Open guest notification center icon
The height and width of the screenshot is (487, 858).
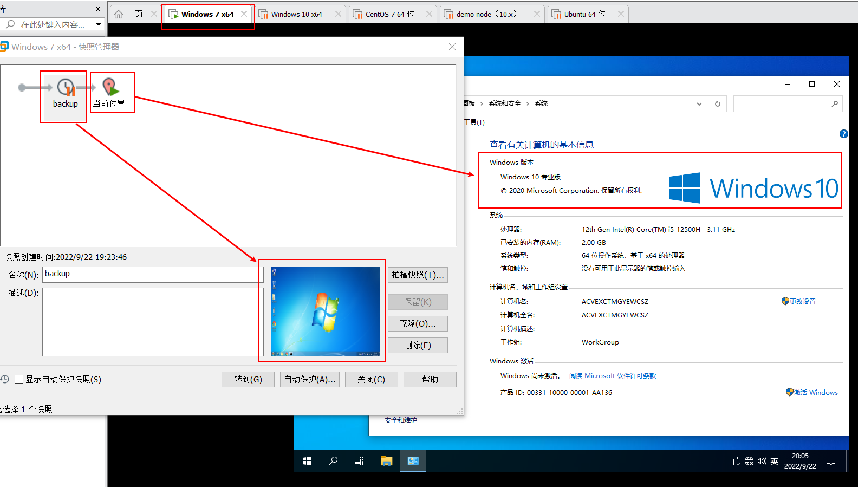831,461
